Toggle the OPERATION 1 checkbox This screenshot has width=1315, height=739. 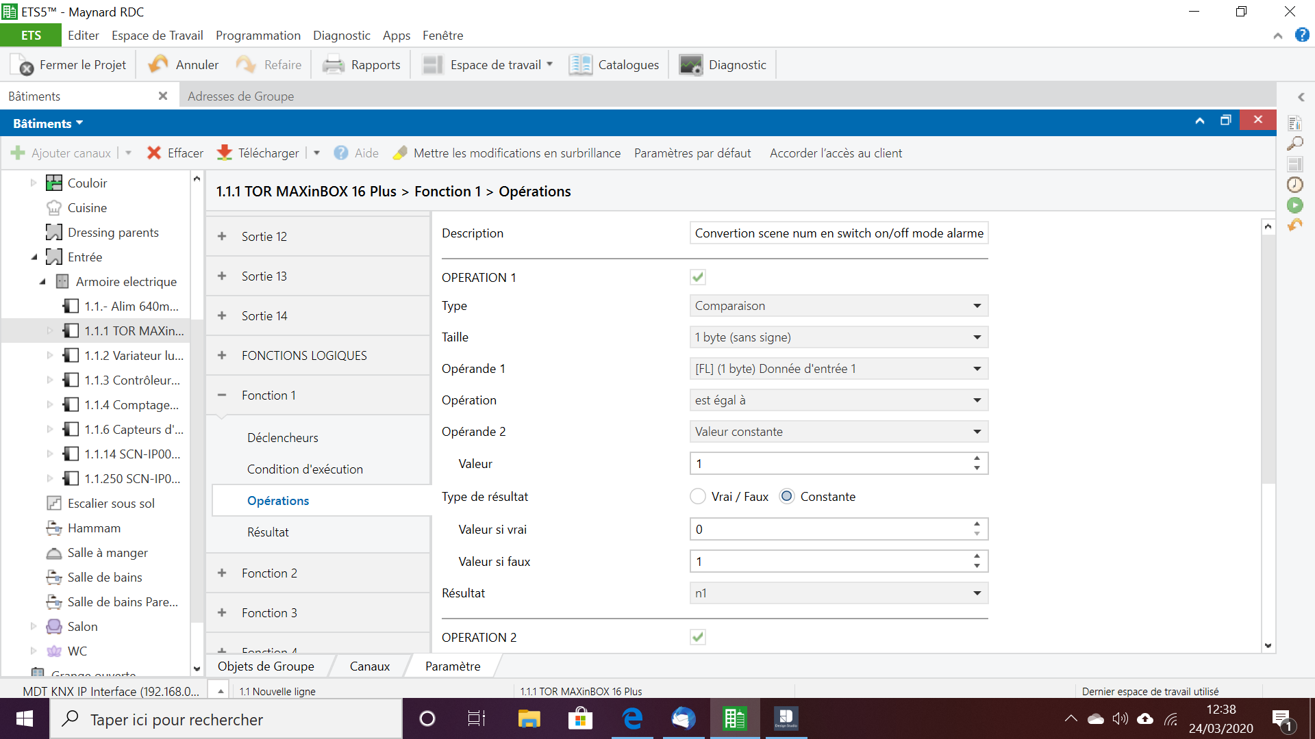point(698,277)
